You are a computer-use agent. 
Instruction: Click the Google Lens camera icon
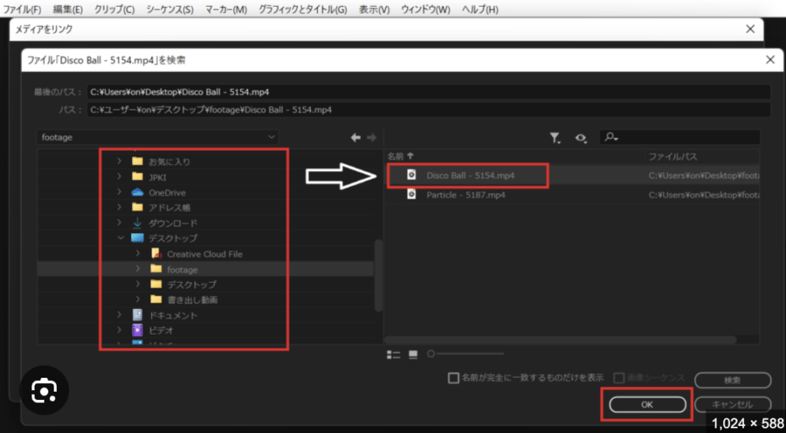tap(45, 391)
